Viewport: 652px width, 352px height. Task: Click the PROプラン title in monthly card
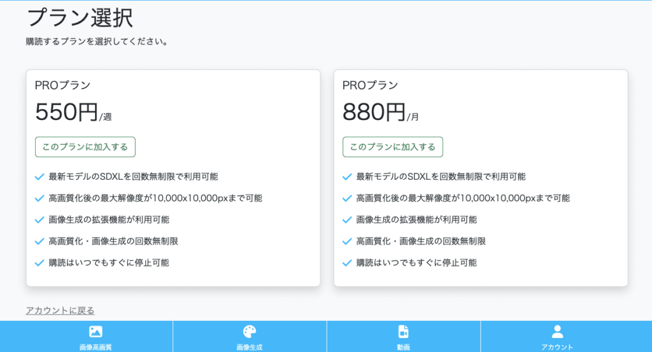(371, 86)
